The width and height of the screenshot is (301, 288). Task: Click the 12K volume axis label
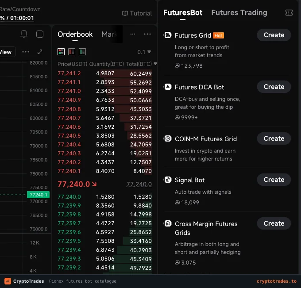tap(35, 243)
